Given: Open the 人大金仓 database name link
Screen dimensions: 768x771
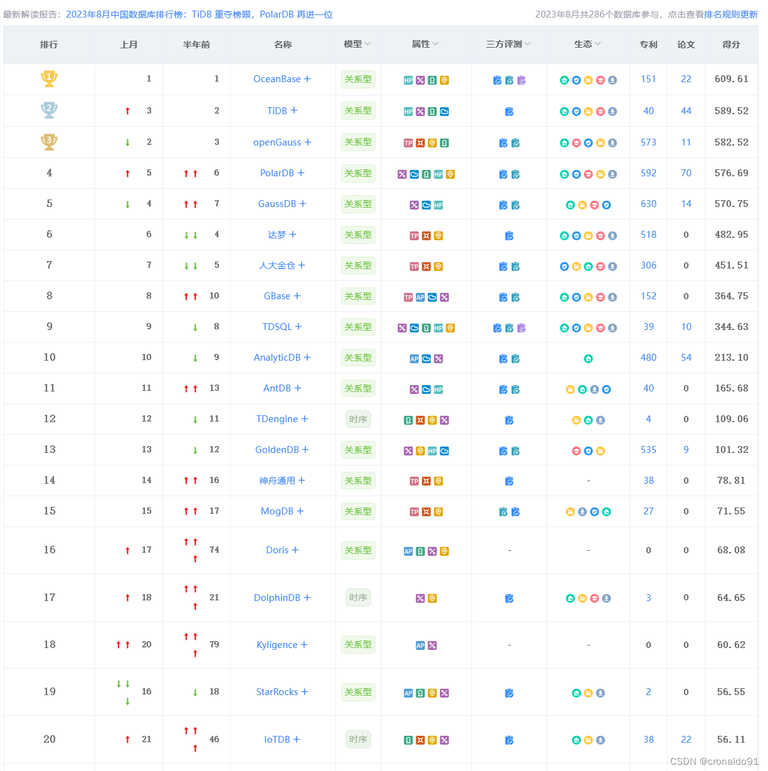Looking at the screenshot, I should 276,265.
